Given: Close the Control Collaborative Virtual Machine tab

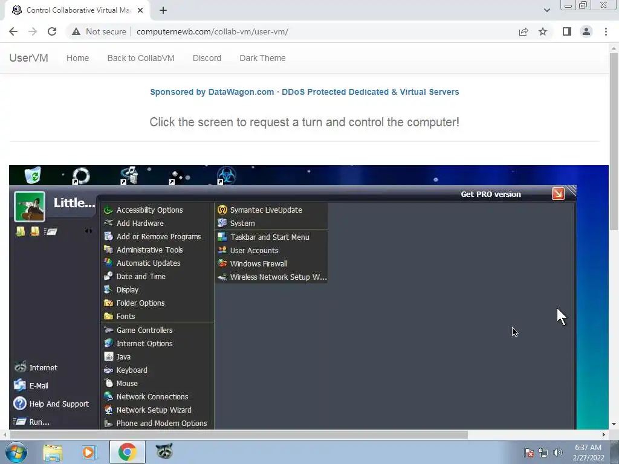Looking at the screenshot, I should (140, 10).
